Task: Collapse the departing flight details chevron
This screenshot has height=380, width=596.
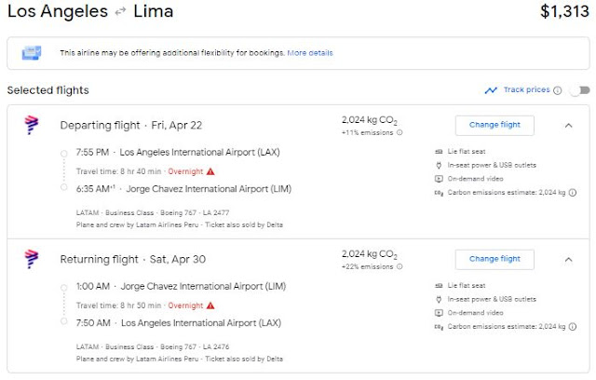Action: pyautogui.click(x=569, y=125)
